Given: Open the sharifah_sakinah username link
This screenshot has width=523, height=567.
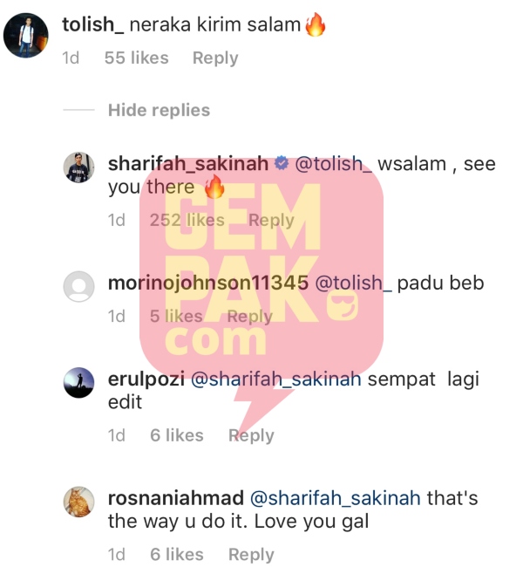Looking at the screenshot, I should coord(188,164).
